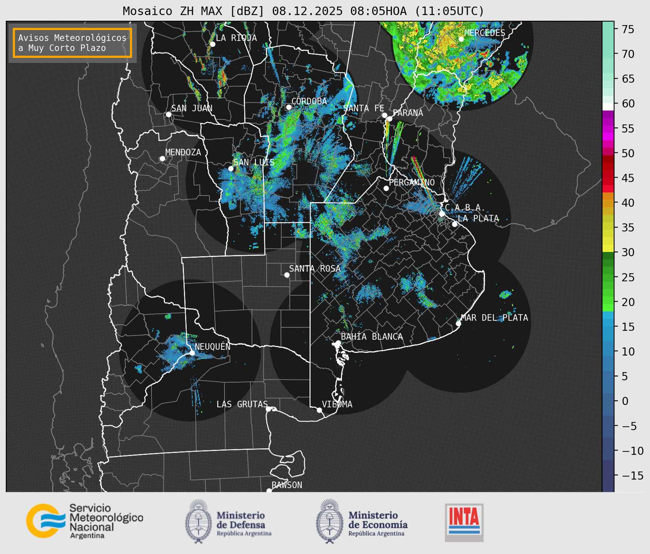Click the Paraná city marker dot
This screenshot has height=554, width=650.
point(390,119)
